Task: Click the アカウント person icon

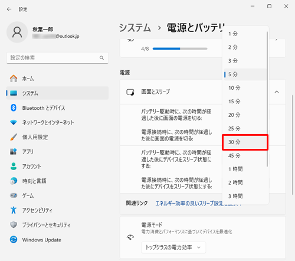Action: 14,166
